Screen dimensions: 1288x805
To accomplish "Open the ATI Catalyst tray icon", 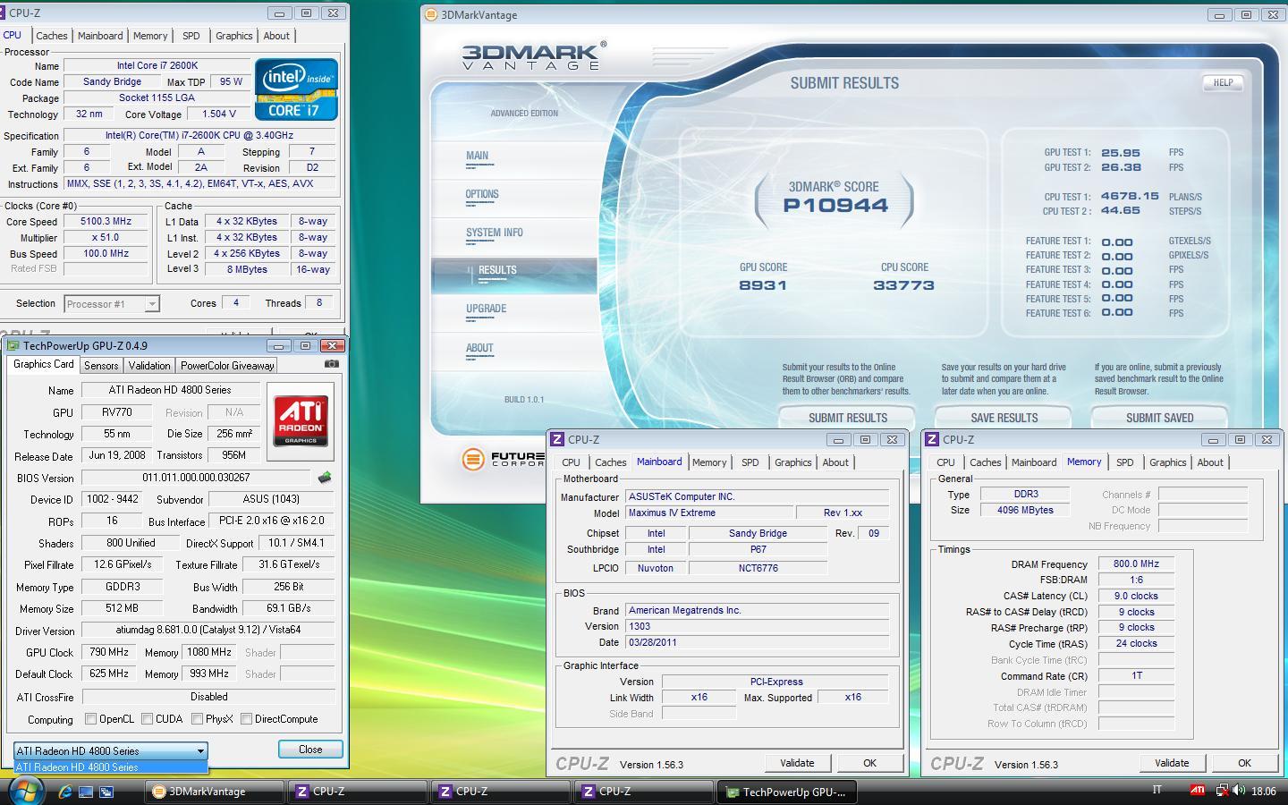I will (1197, 791).
